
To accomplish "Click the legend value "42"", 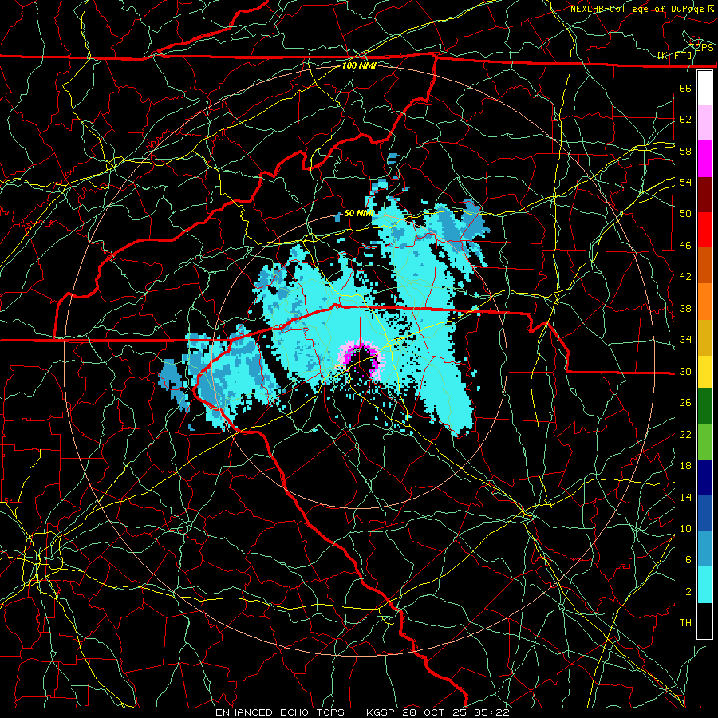I will coord(685,277).
